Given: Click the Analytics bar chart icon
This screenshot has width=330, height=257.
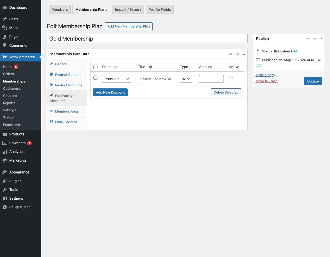Looking at the screenshot, I should 5,152.
